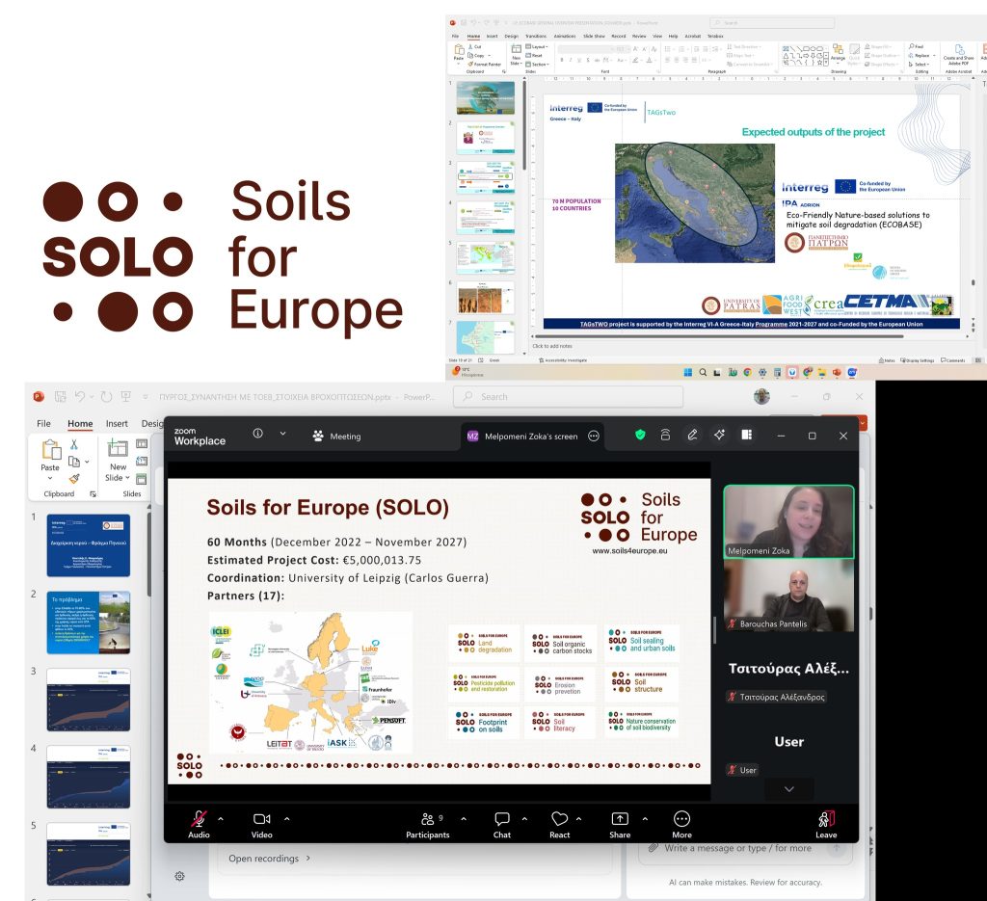Viewport: 987px width, 901px height.
Task: Click 'Click to add notes' in the top PowerPoint
Action: click(552, 346)
